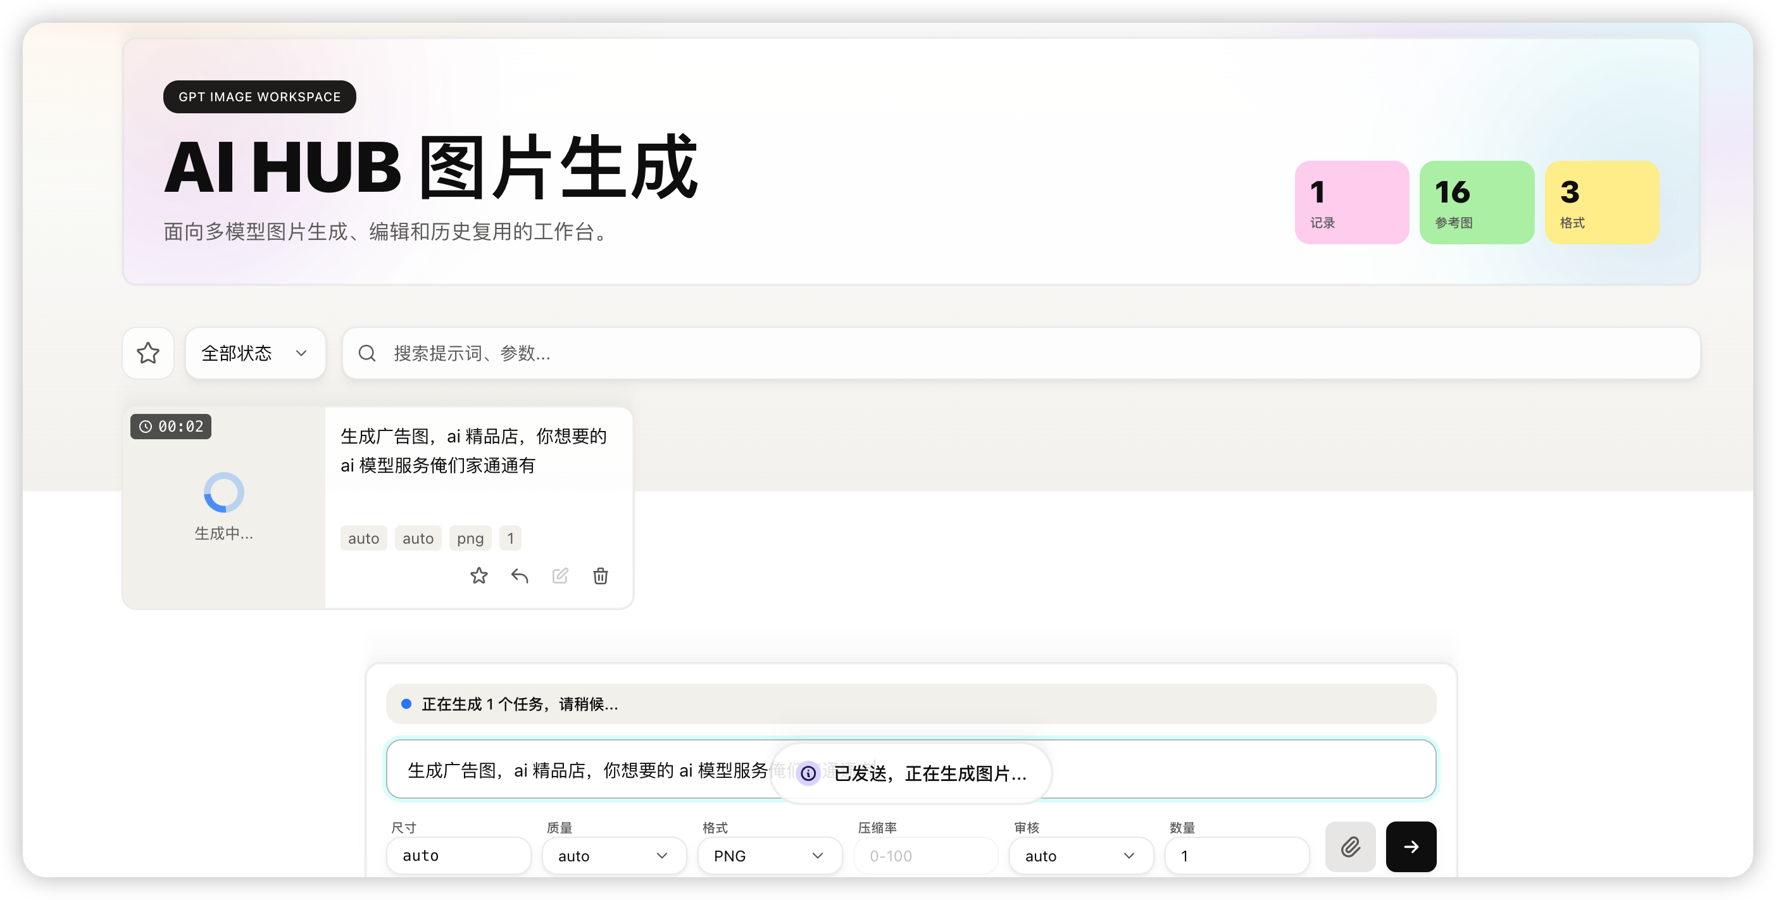1776x900 pixels.
Task: Click the edit pencil icon on the card
Action: [561, 576]
